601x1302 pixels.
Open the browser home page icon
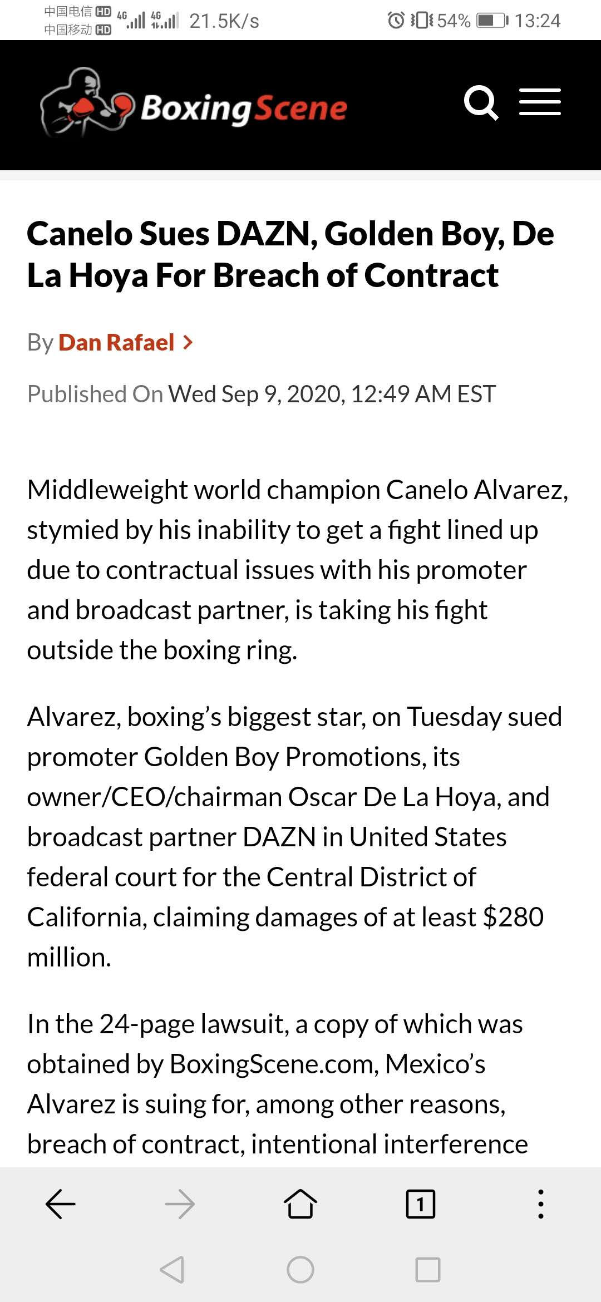click(300, 1204)
